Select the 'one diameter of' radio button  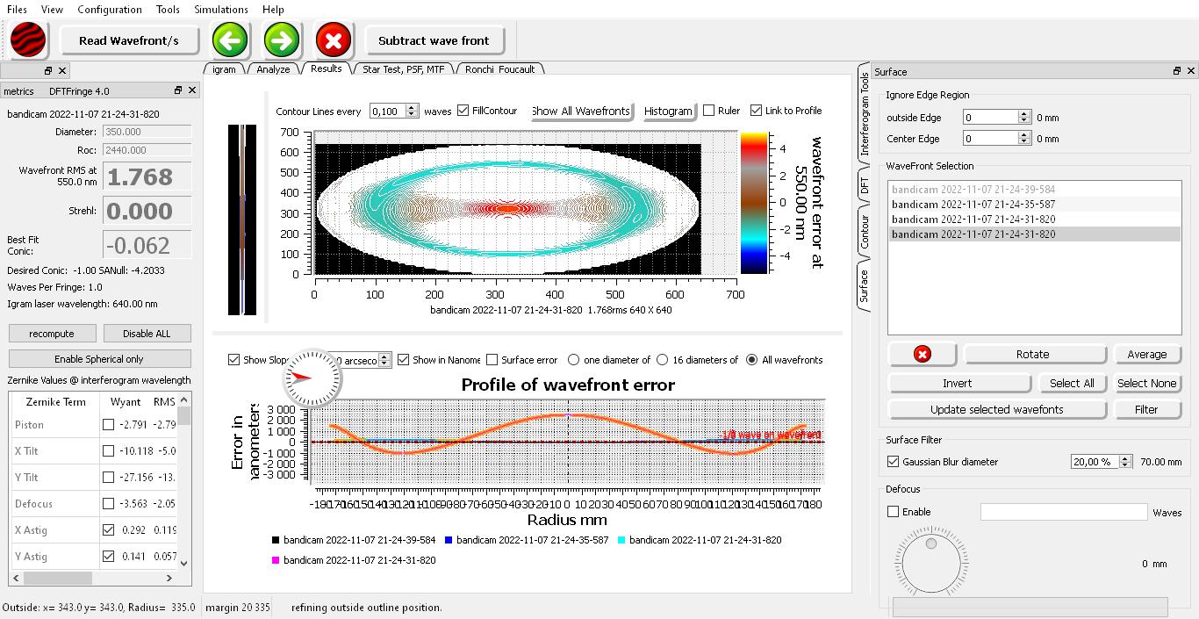tap(574, 360)
